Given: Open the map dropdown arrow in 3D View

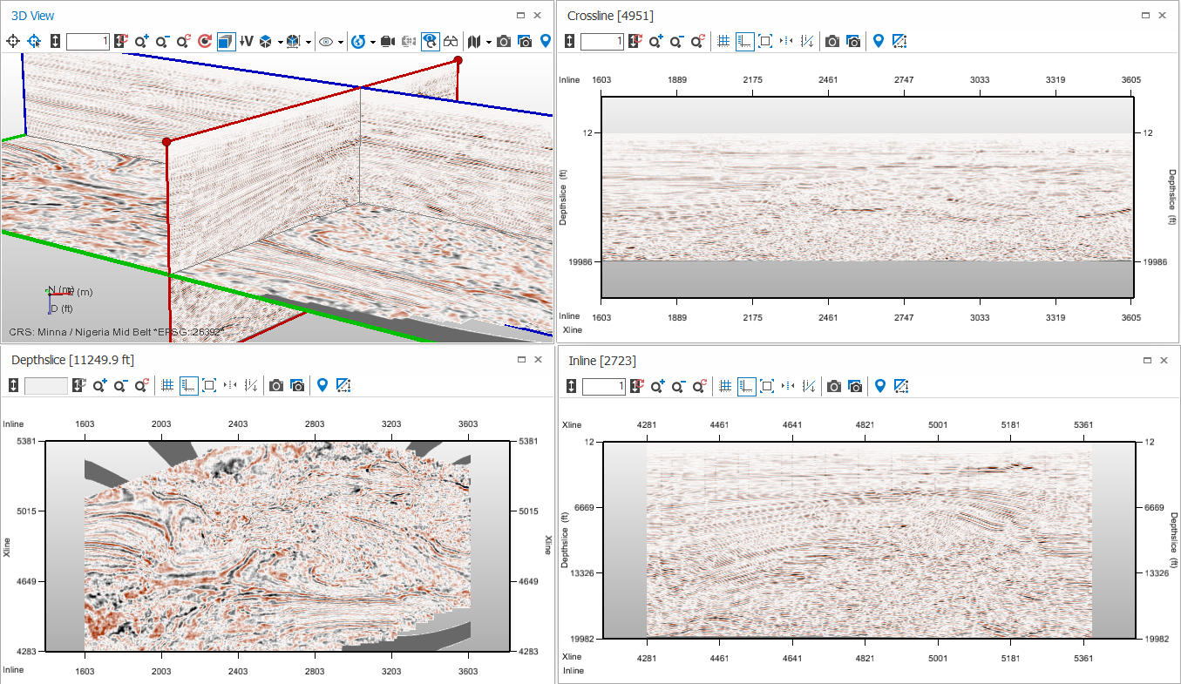Looking at the screenshot, I should (x=489, y=42).
